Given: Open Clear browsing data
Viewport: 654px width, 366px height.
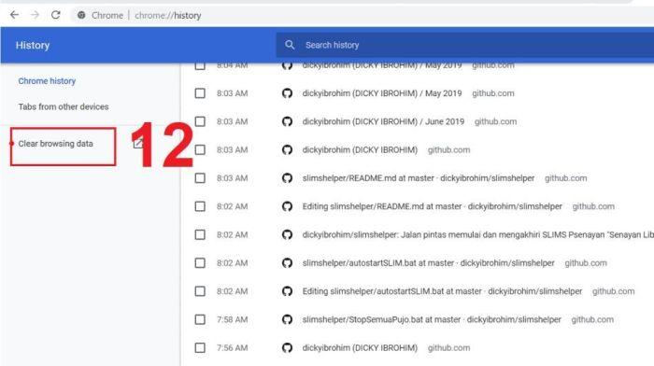Looking at the screenshot, I should (55, 144).
